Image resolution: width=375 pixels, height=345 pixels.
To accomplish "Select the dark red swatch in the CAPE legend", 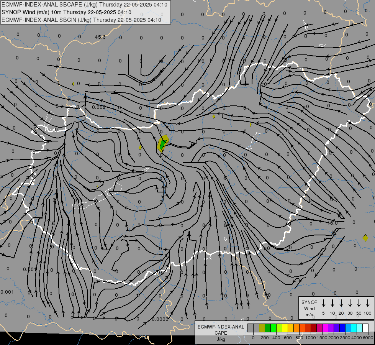I will click(314, 328).
